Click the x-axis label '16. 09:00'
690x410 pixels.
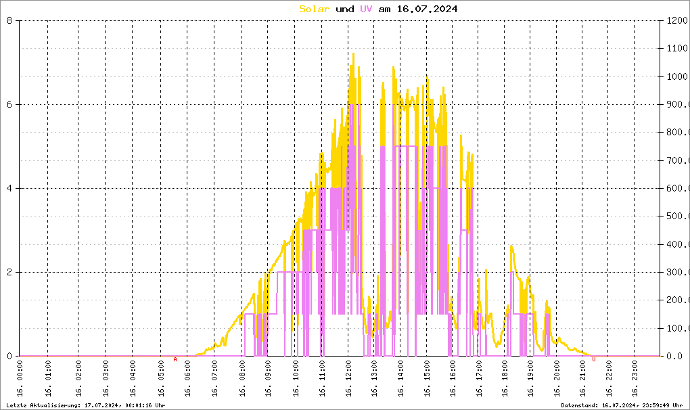click(268, 378)
